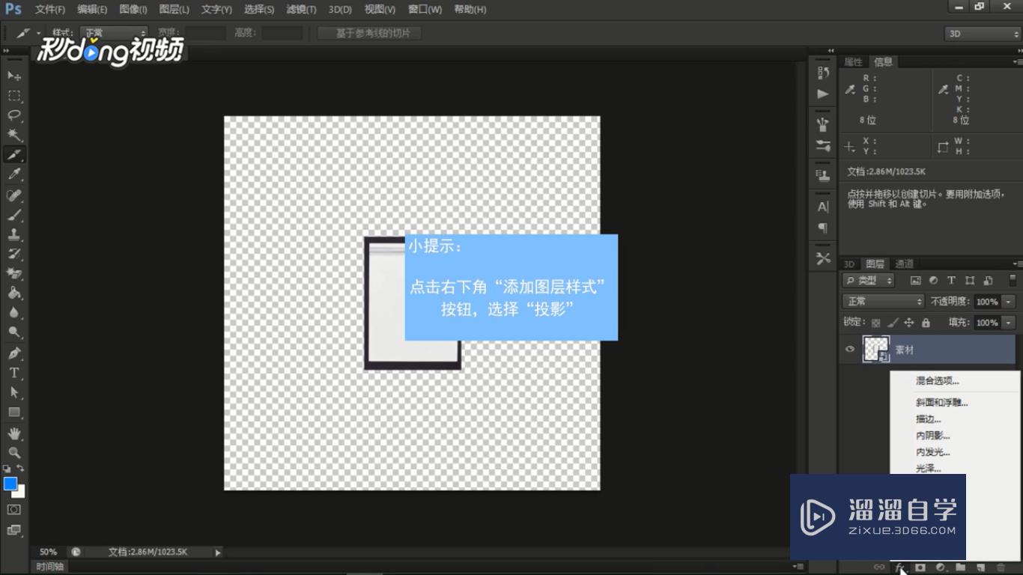The width and height of the screenshot is (1023, 575).
Task: Select the Hand tool
Action: 14,433
